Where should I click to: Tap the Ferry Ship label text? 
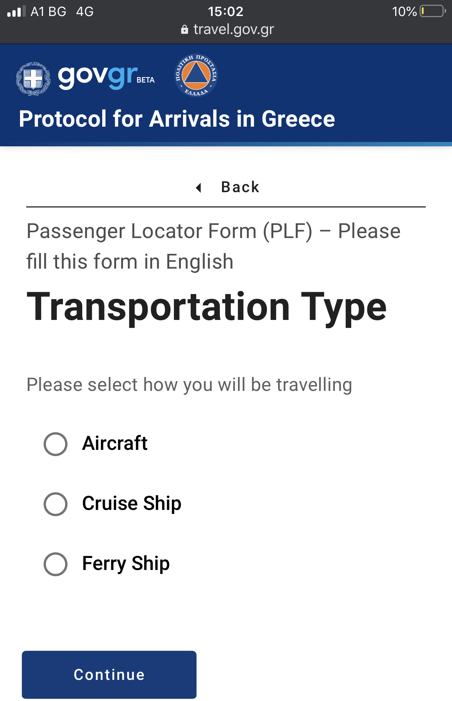[126, 564]
